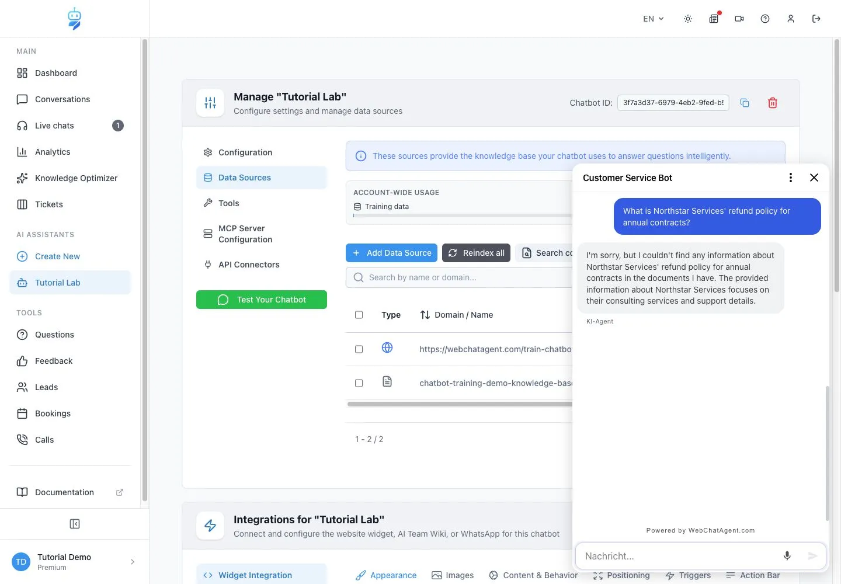Close the Customer Service Bot chat
Image resolution: width=841 pixels, height=584 pixels.
(x=814, y=178)
